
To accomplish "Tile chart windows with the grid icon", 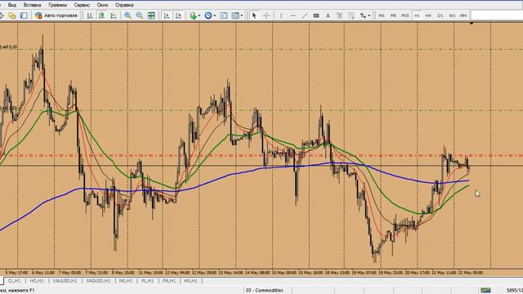I will pyautogui.click(x=151, y=16).
